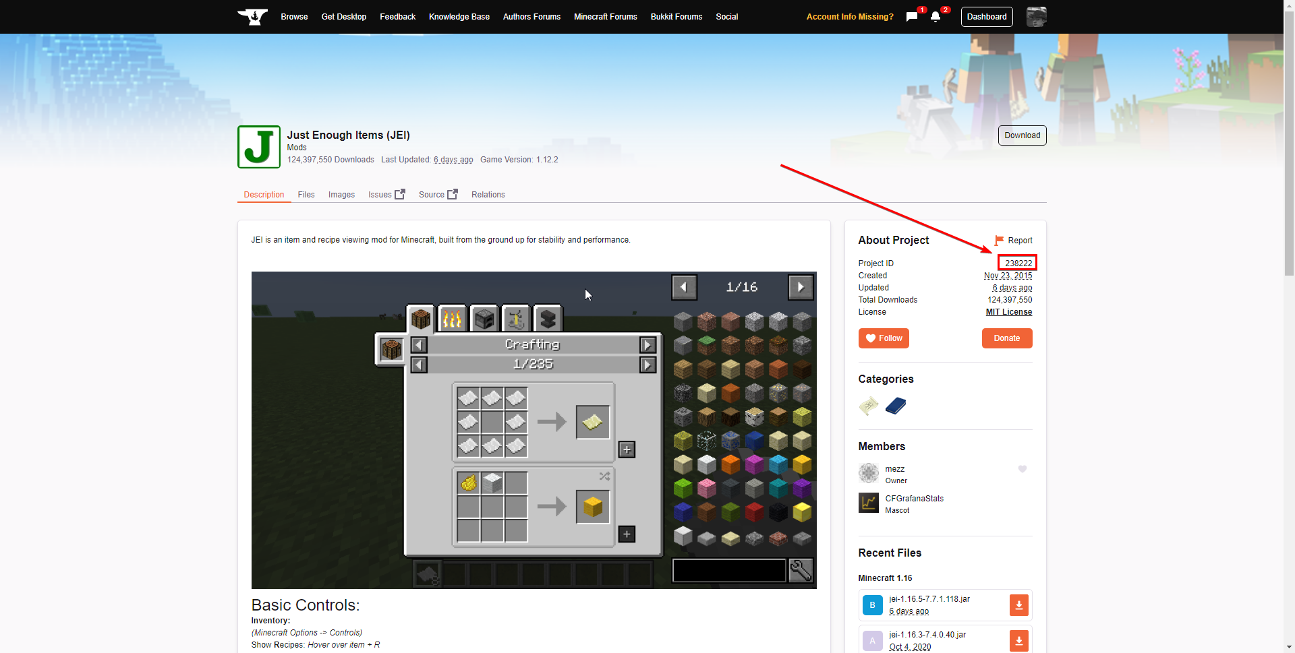Click the Created date Nov 23, 2015
The height and width of the screenshot is (653, 1295).
[1008, 276]
